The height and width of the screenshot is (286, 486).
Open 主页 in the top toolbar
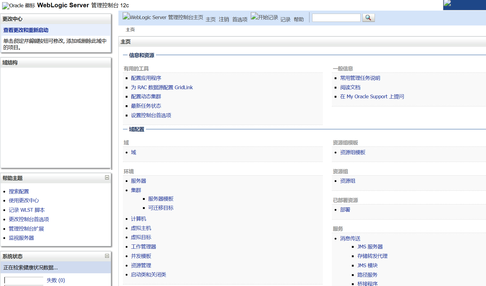(x=210, y=19)
